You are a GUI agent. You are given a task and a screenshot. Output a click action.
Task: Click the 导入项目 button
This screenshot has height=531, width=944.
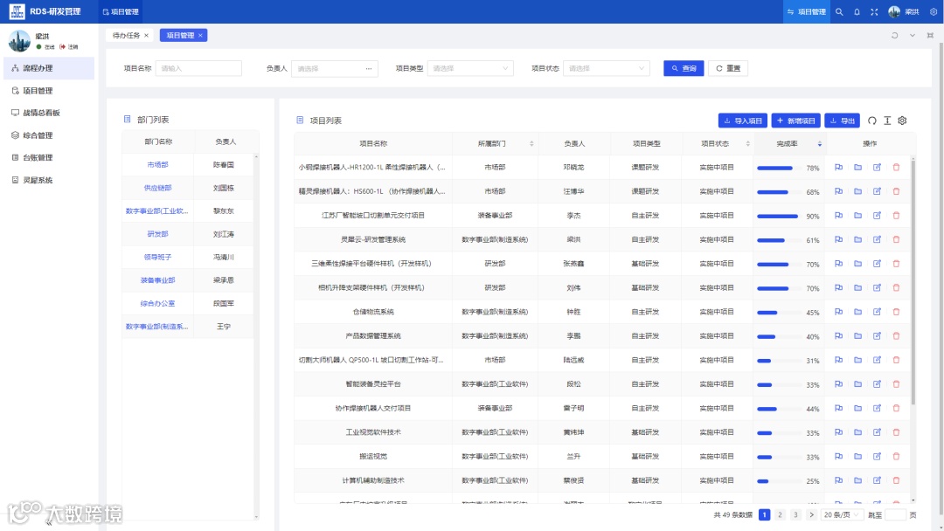tap(743, 121)
